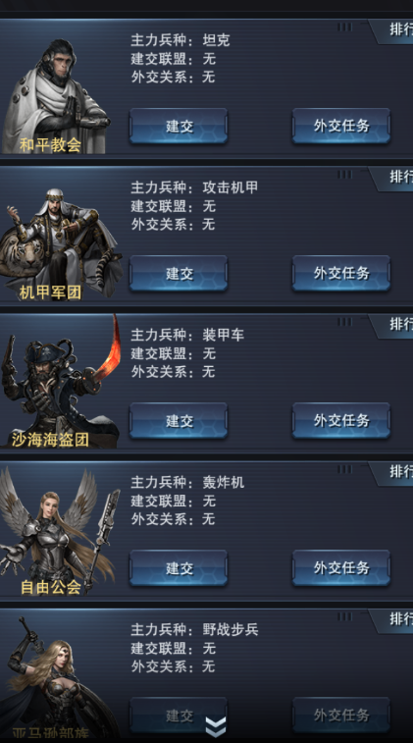The height and width of the screenshot is (743, 413).
Task: Click 外交任务 for 和平教会
Action: point(341,126)
